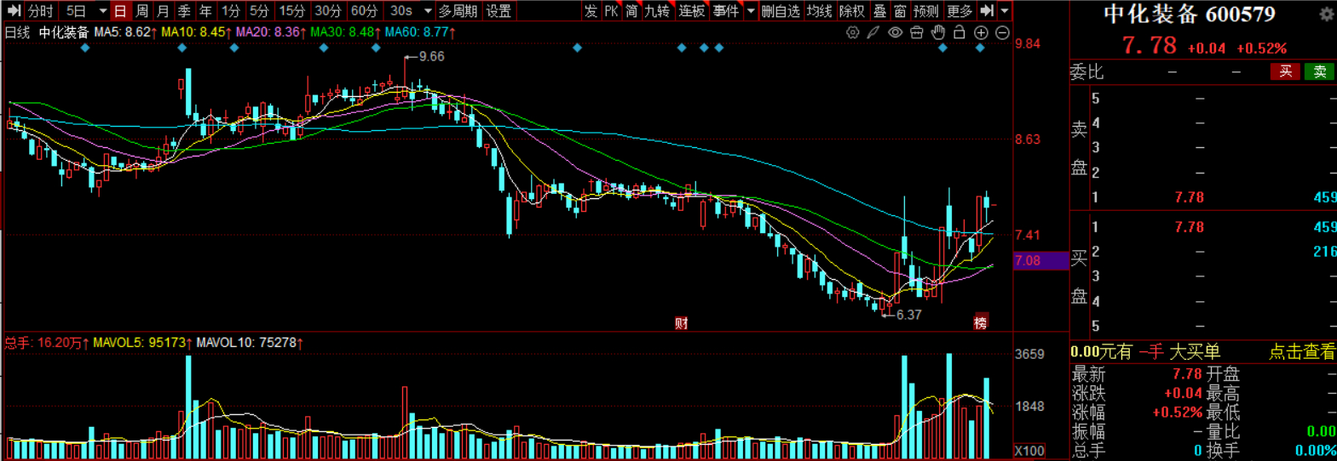
Task: Click the 委比 label in order panel
Action: coord(1086,72)
